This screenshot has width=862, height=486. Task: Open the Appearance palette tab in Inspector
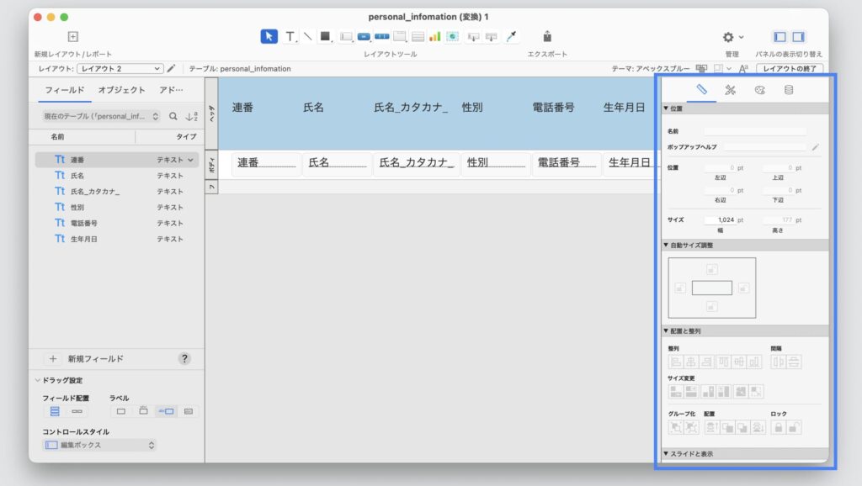(x=759, y=90)
